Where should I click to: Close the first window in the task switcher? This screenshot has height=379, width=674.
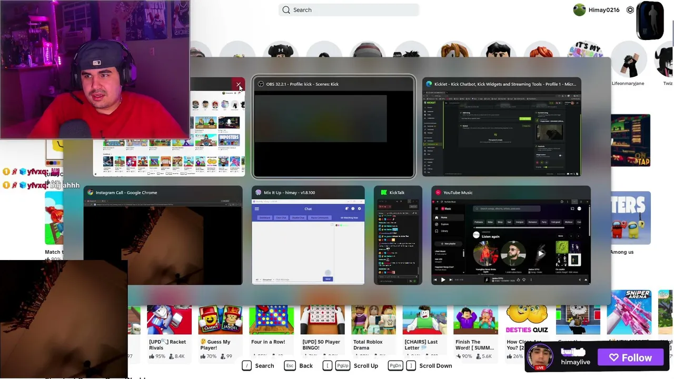coord(239,84)
